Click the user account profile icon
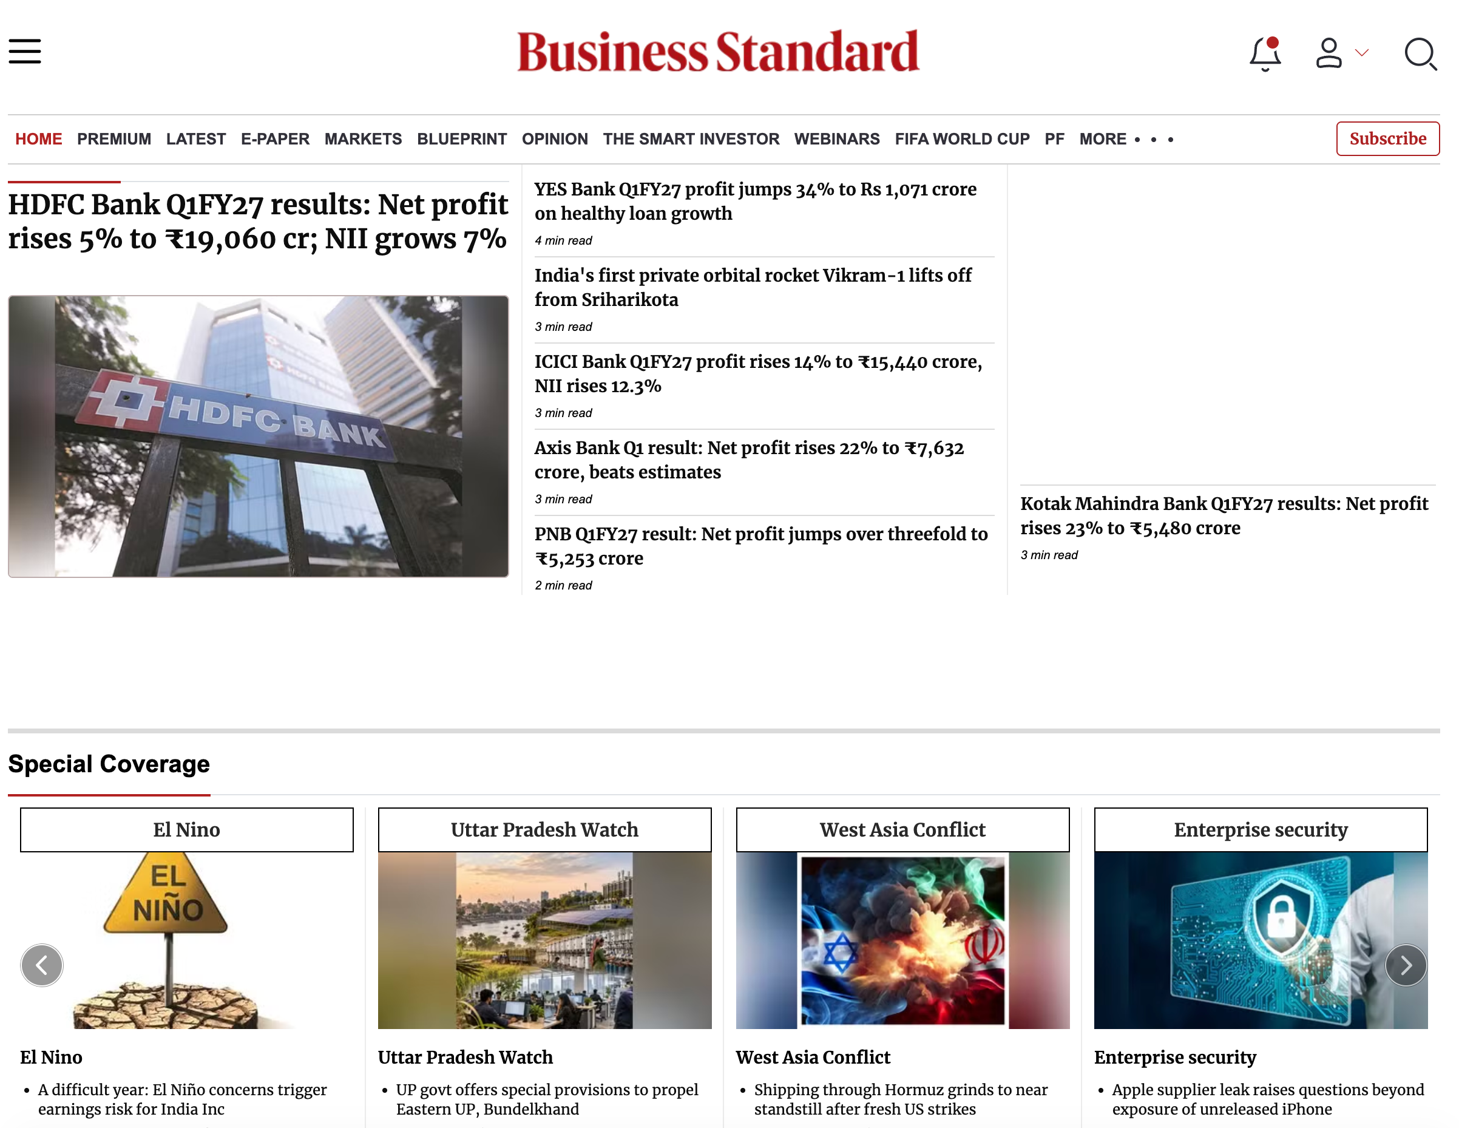The width and height of the screenshot is (1459, 1128). pyautogui.click(x=1329, y=53)
